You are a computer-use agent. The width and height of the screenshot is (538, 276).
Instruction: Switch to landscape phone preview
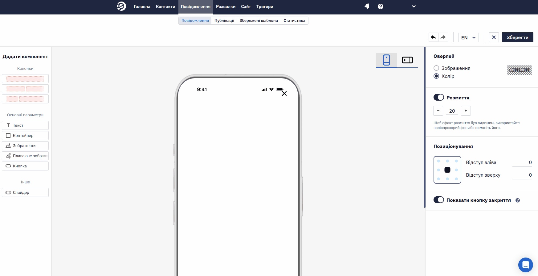coord(407,60)
